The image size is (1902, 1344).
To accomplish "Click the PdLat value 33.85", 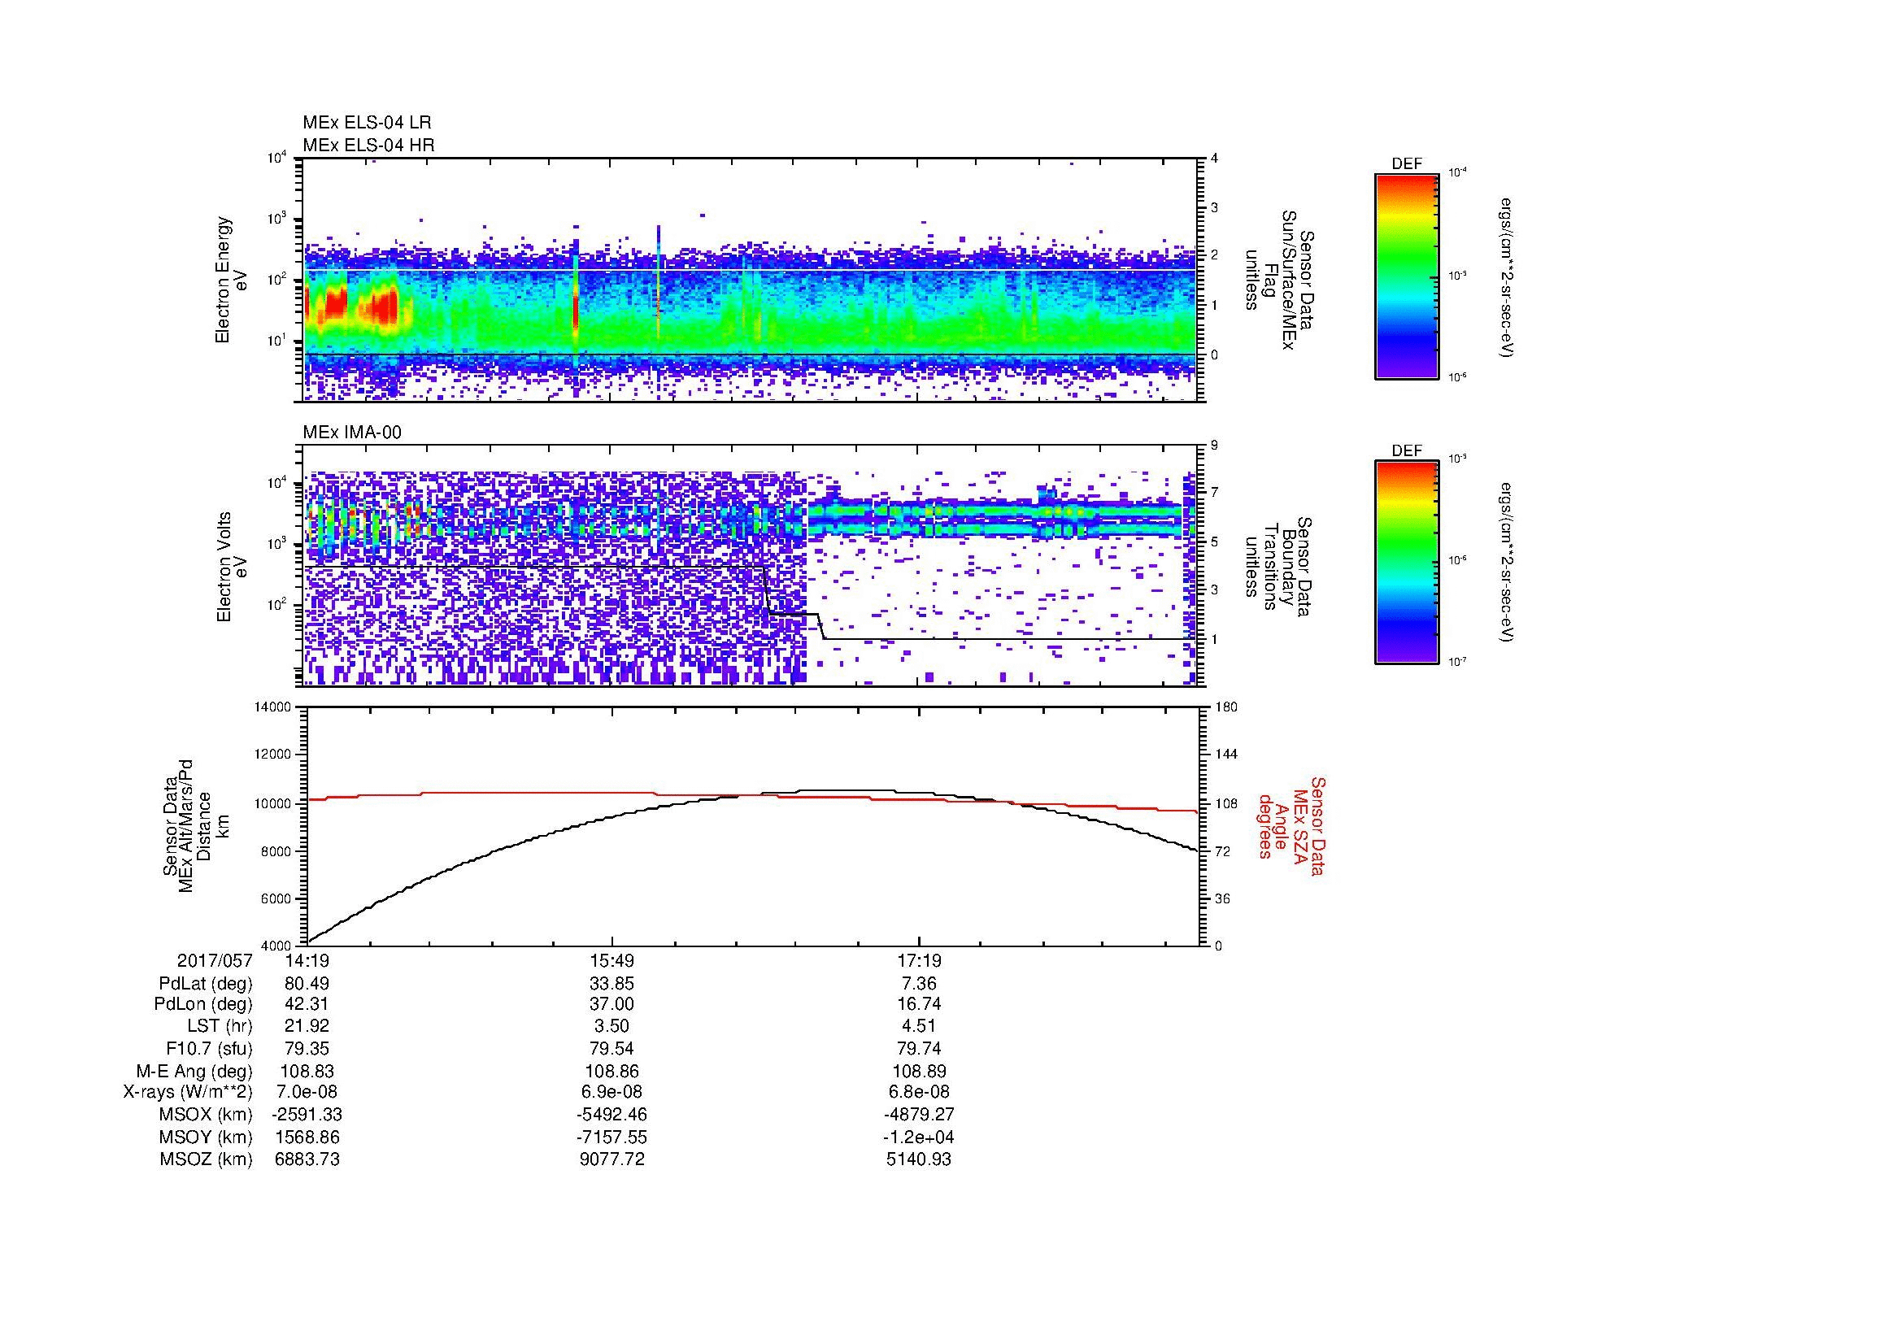I will tap(612, 984).
